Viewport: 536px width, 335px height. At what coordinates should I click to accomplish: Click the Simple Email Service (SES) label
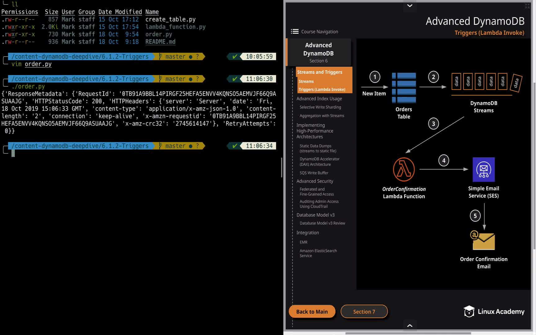[484, 192]
